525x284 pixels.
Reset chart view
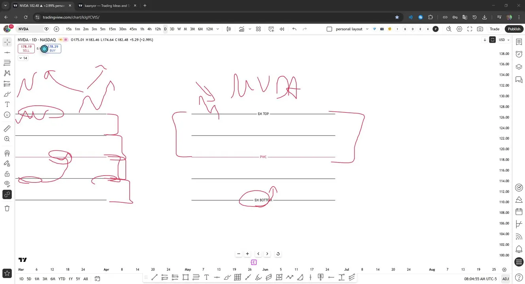coord(278,254)
